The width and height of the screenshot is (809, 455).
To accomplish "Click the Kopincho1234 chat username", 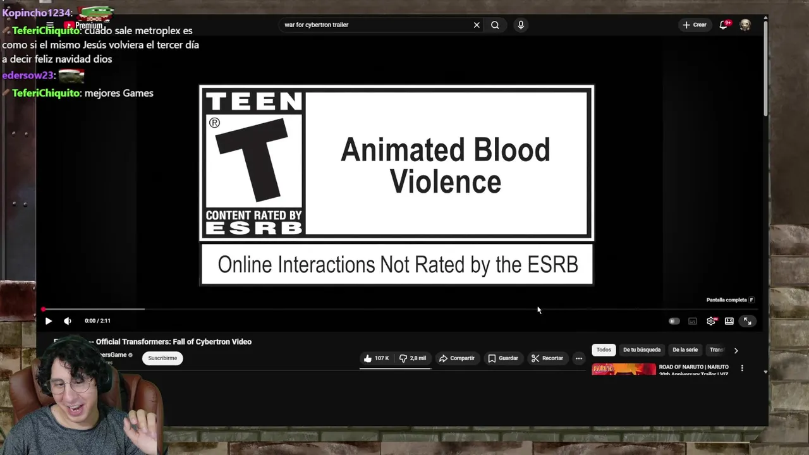I will pos(35,13).
